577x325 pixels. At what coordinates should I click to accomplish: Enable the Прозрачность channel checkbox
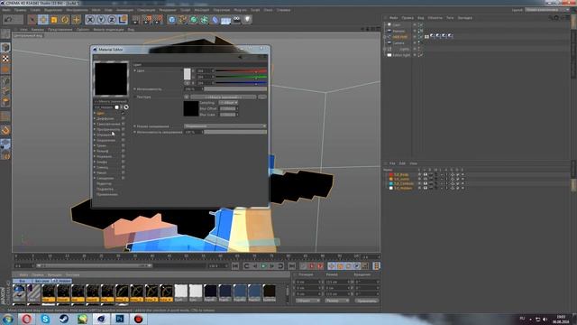click(123, 129)
